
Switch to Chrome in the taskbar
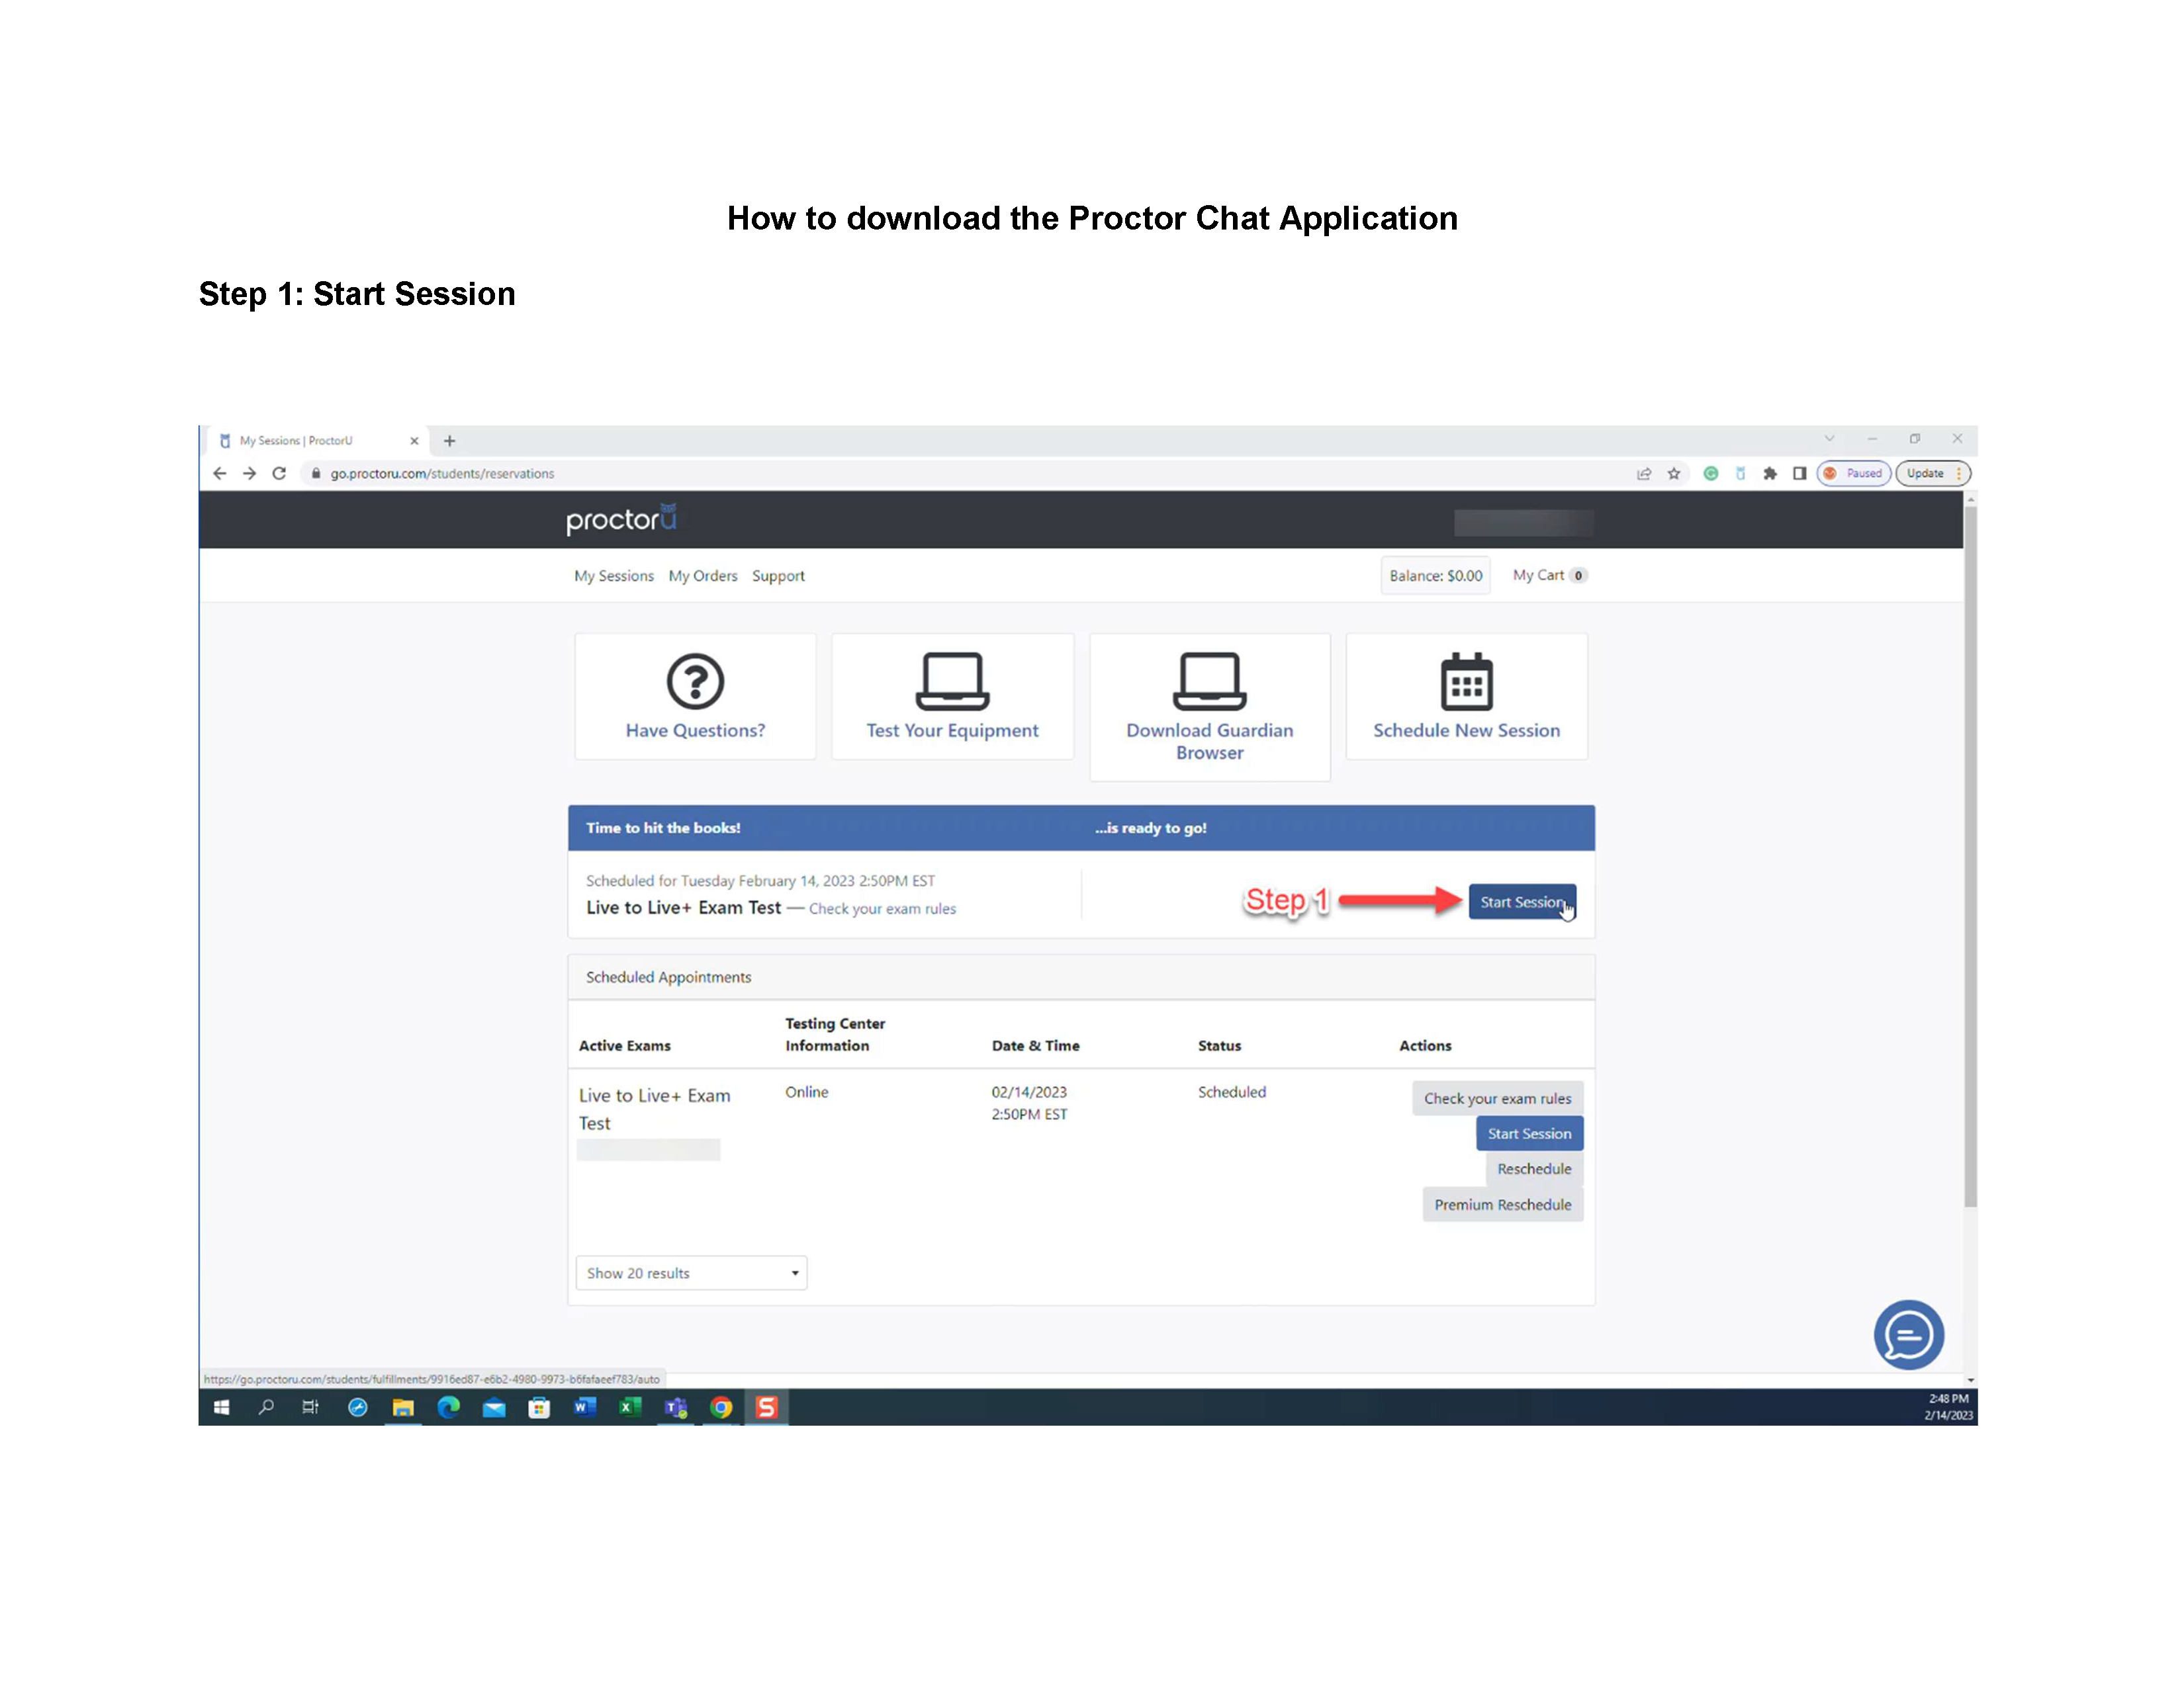(x=721, y=1407)
